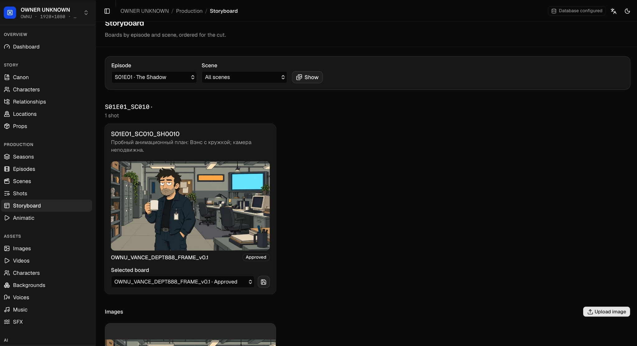Click shot title S01E01_SC010_SH0010
This screenshot has height=346, width=637.
[145, 134]
